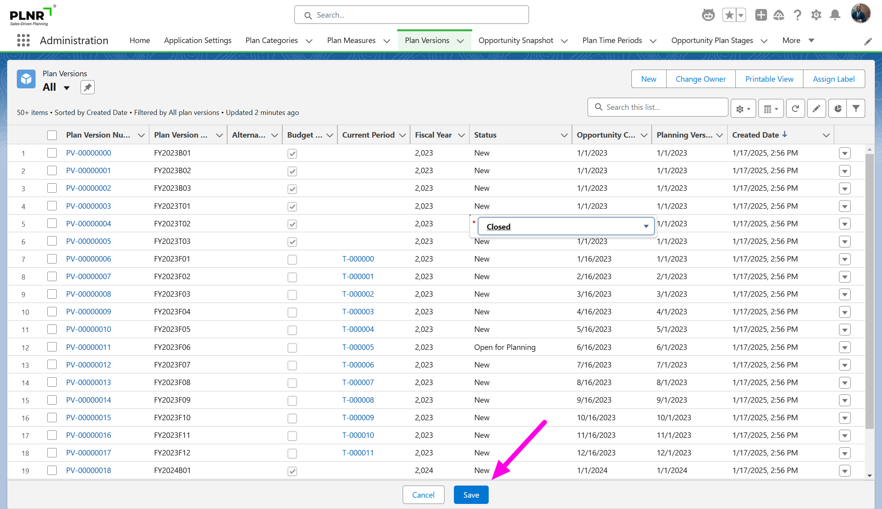The width and height of the screenshot is (882, 509).
Task: Toggle the select-all rows checkbox
Action: 52,135
